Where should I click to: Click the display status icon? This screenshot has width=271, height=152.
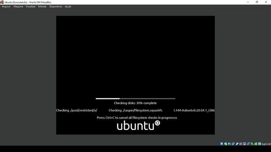(x=244, y=144)
